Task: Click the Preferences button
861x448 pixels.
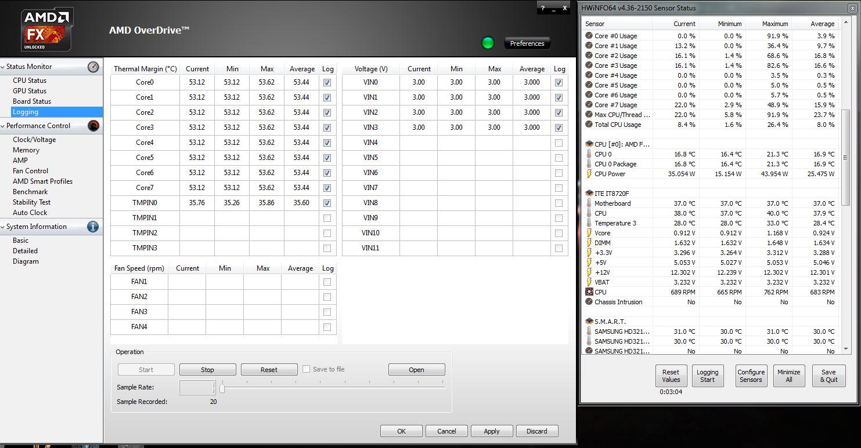Action: tap(527, 43)
